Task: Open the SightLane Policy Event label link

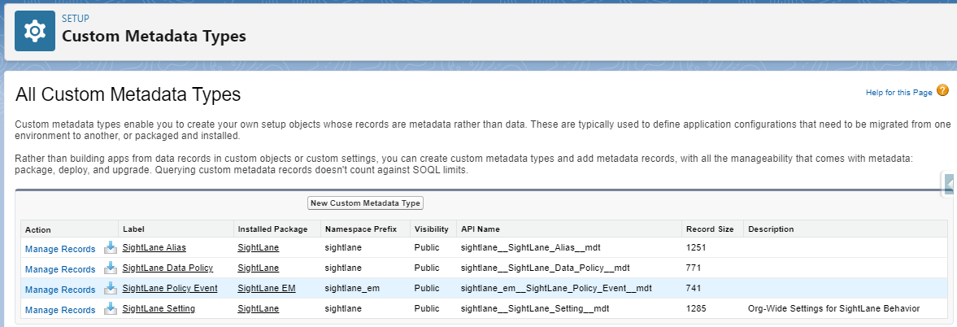Action: (x=170, y=288)
